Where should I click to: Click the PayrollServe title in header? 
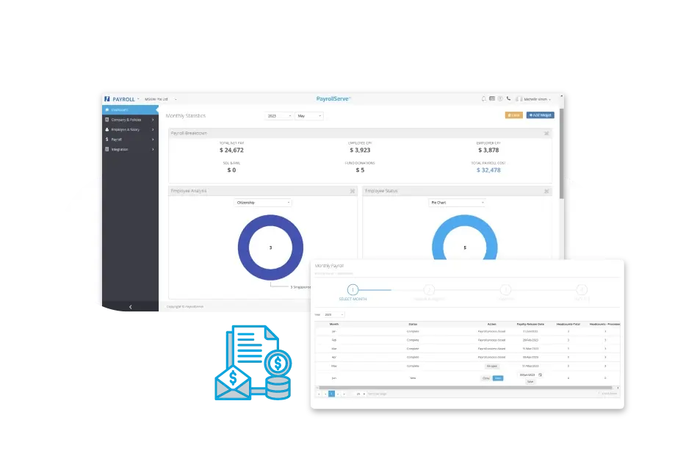pyautogui.click(x=333, y=99)
